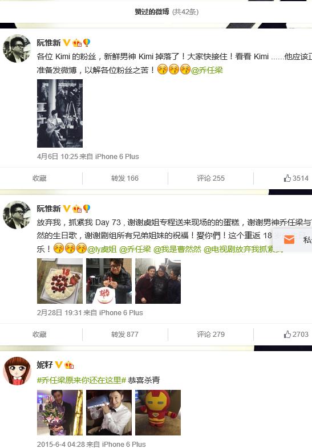Repost the post with 转发 877
The image size is (312, 448).
(125, 334)
